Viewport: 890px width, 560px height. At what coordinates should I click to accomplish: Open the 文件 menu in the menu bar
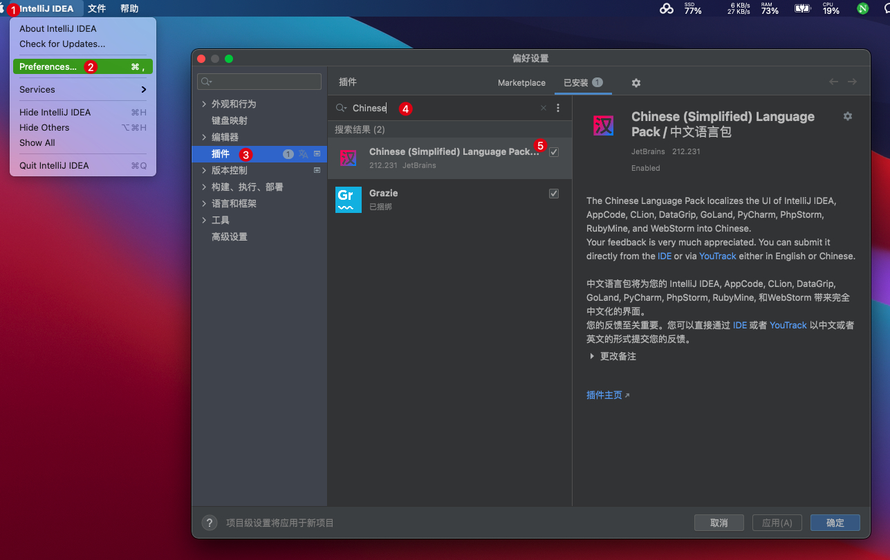(97, 9)
